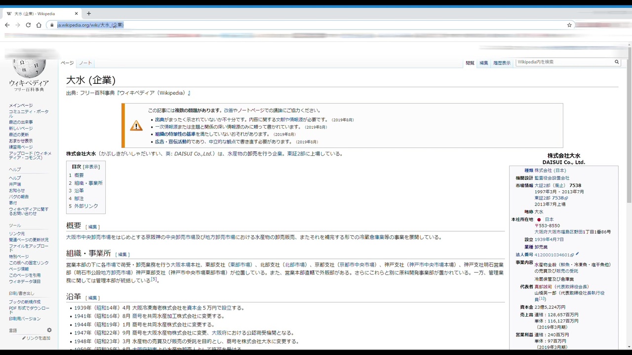Click the 寄付 donation link
Image resolution: width=632 pixels, height=355 pixels.
[x=13, y=203]
